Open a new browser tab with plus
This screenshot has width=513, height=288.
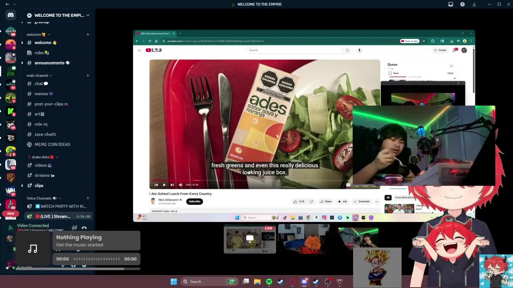tap(180, 34)
